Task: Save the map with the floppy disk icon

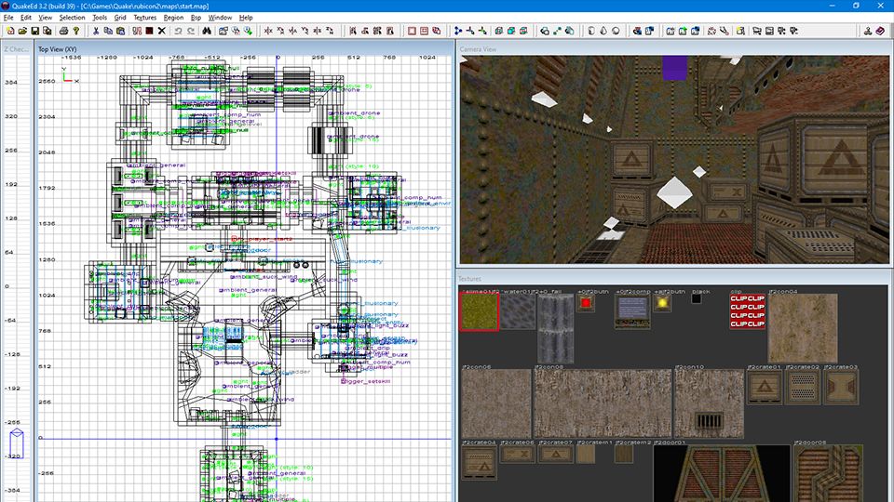Action: click(34, 31)
